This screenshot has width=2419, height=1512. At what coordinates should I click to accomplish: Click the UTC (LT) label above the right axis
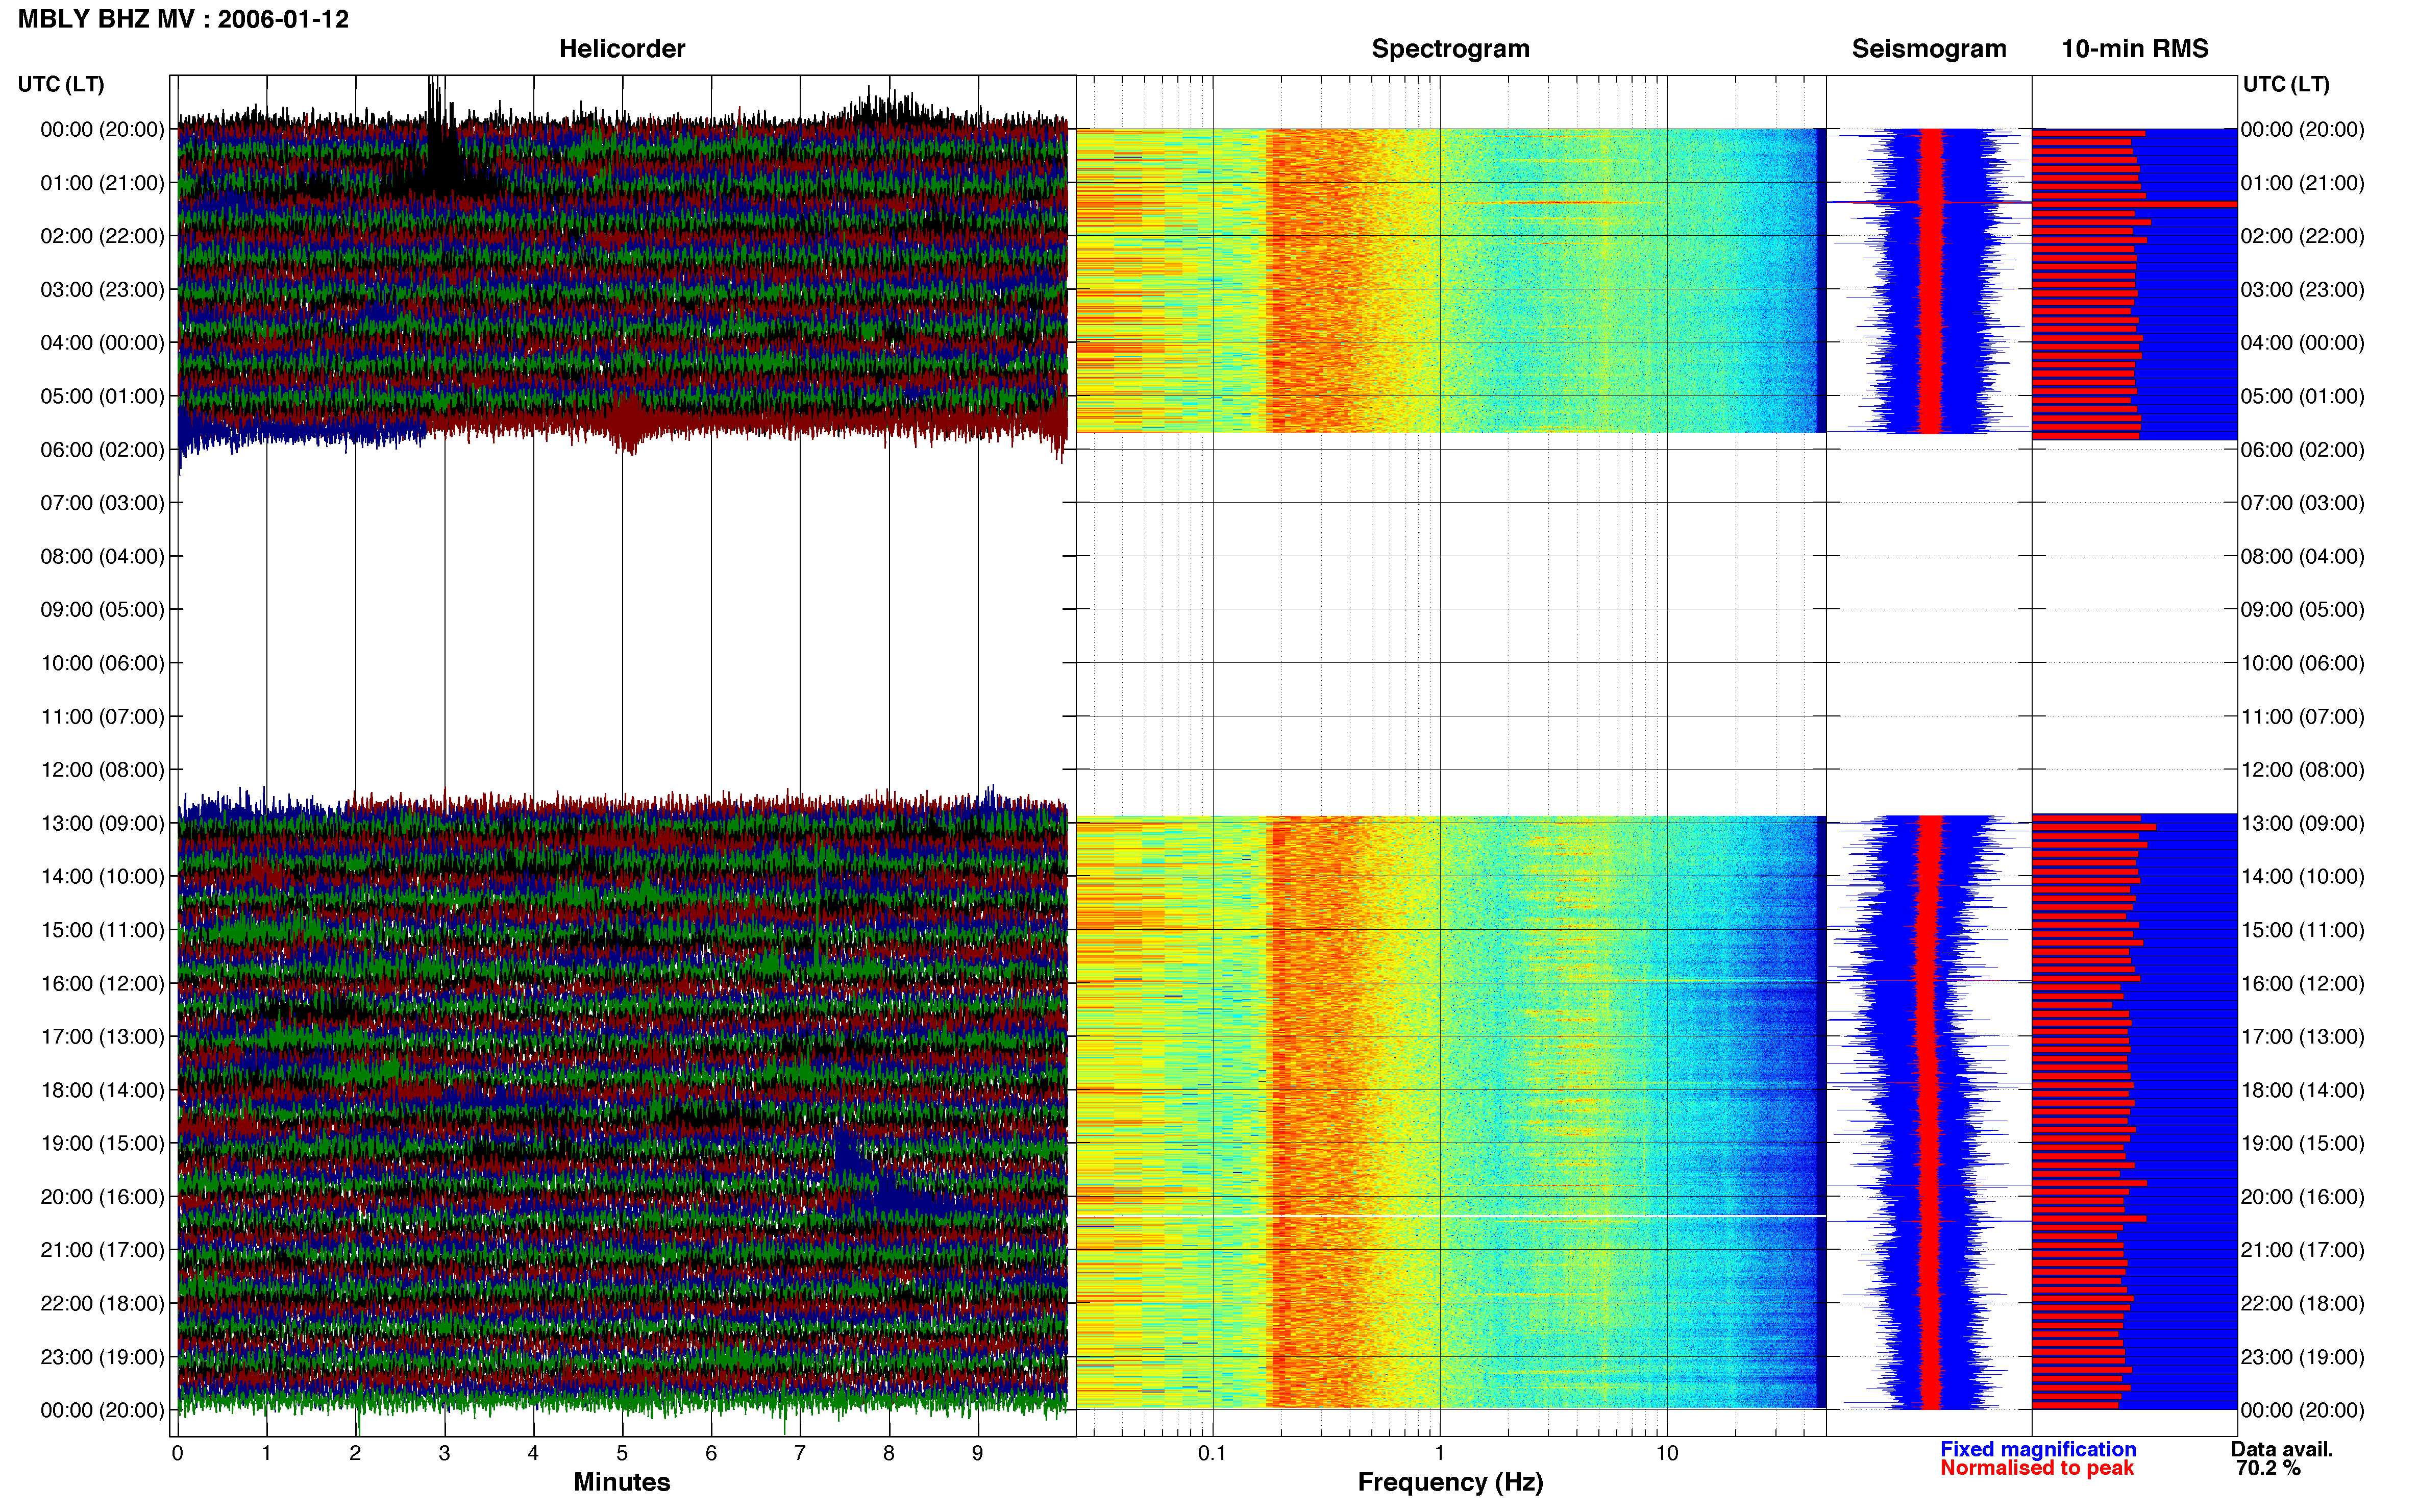2286,84
